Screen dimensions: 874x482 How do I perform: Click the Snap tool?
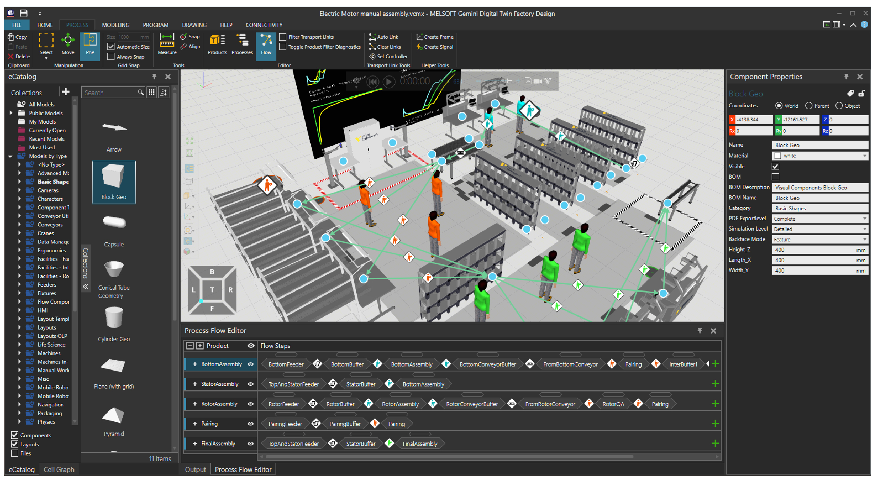tap(190, 37)
